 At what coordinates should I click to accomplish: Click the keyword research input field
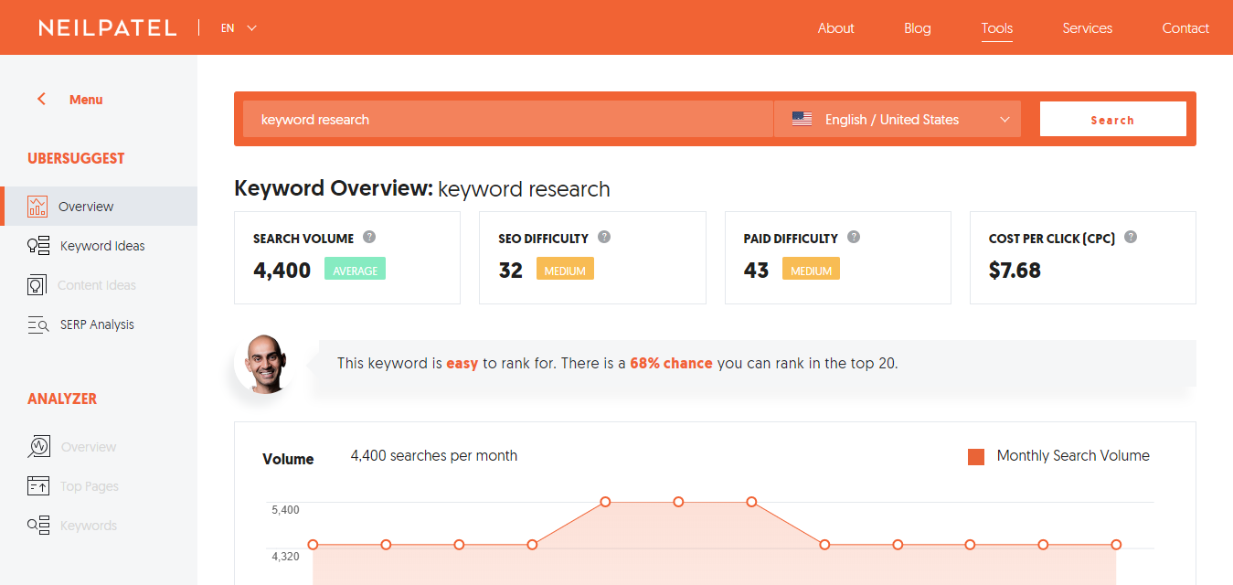click(x=508, y=119)
